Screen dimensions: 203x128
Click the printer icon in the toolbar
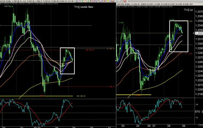point(96,1)
